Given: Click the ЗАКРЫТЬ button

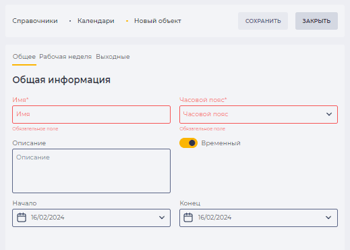Looking at the screenshot, I should coord(316,21).
